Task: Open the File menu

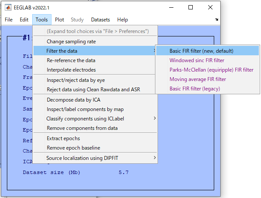Action: 9,20
